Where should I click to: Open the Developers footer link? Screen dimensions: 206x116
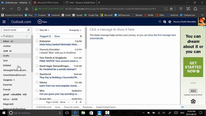pyautogui.click(x=88, y=107)
